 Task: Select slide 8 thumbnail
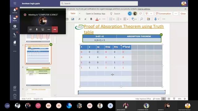pyautogui.click(x=38, y=76)
